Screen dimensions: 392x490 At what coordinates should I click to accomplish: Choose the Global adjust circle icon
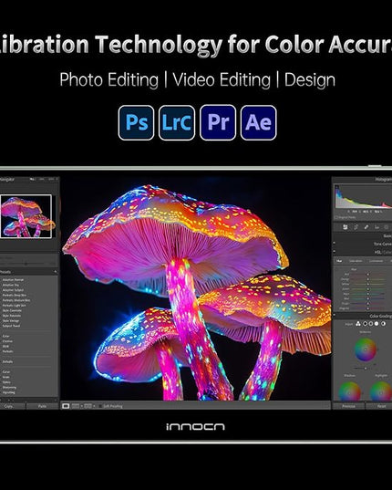point(383,324)
